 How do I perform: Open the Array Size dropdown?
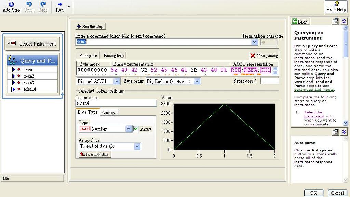click(x=137, y=146)
